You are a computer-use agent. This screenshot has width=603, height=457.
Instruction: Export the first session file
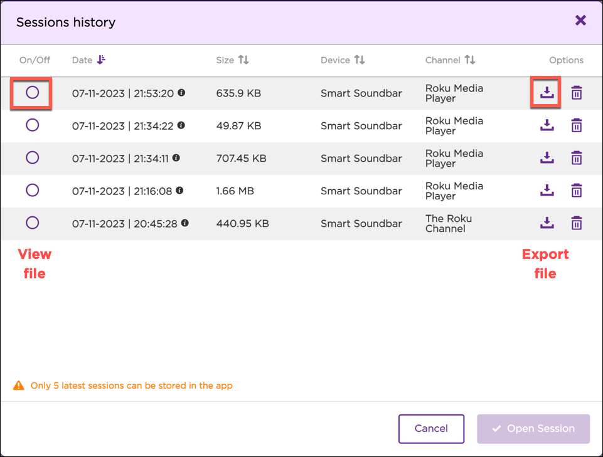tap(547, 92)
